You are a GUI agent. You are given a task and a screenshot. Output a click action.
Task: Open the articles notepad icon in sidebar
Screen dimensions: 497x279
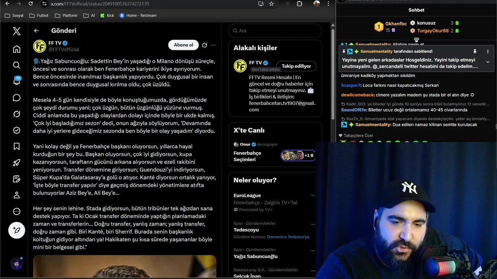coord(16,179)
